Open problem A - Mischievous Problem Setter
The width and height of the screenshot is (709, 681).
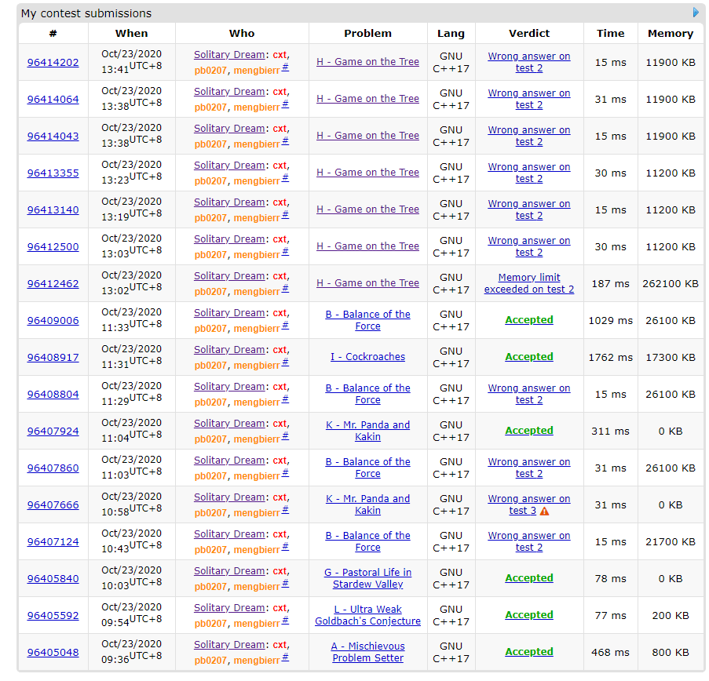pos(367,652)
